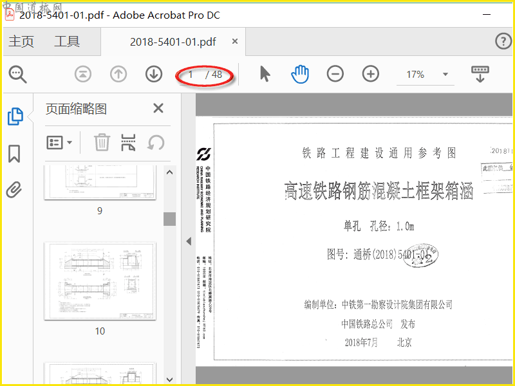Click the insert pages break icon

click(x=128, y=142)
